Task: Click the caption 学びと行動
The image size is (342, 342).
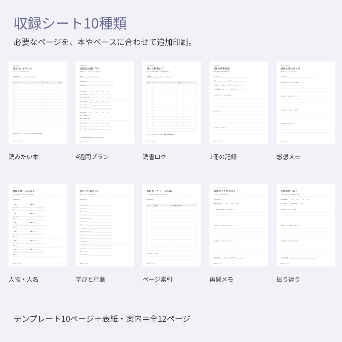Action: click(91, 280)
